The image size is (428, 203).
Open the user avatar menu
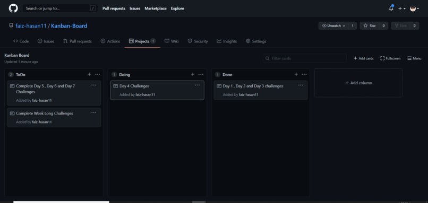pyautogui.click(x=414, y=8)
